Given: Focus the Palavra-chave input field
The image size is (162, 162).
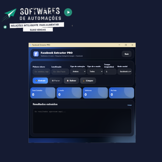Looking at the screenshot, I should click(41, 72).
